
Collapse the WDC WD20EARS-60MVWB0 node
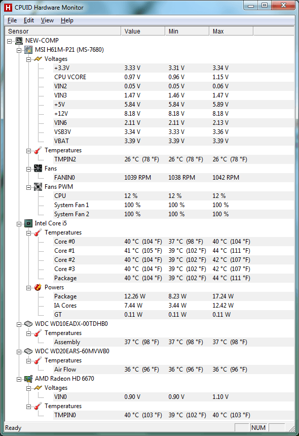pyautogui.click(x=19, y=352)
